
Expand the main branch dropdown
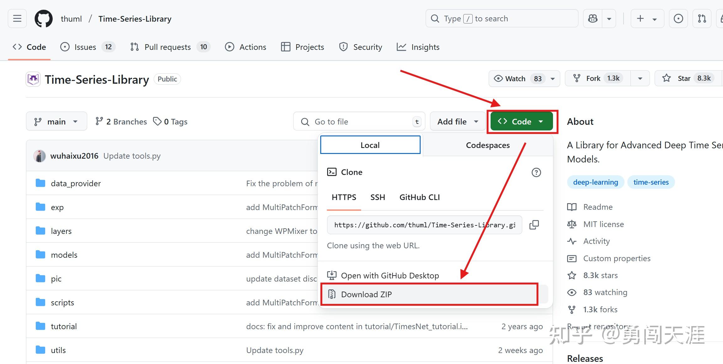click(56, 122)
